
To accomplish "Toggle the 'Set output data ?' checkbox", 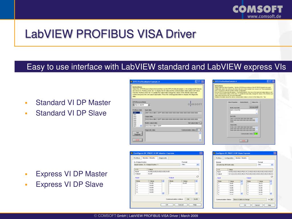I will pyautogui.click(x=201, y=123).
